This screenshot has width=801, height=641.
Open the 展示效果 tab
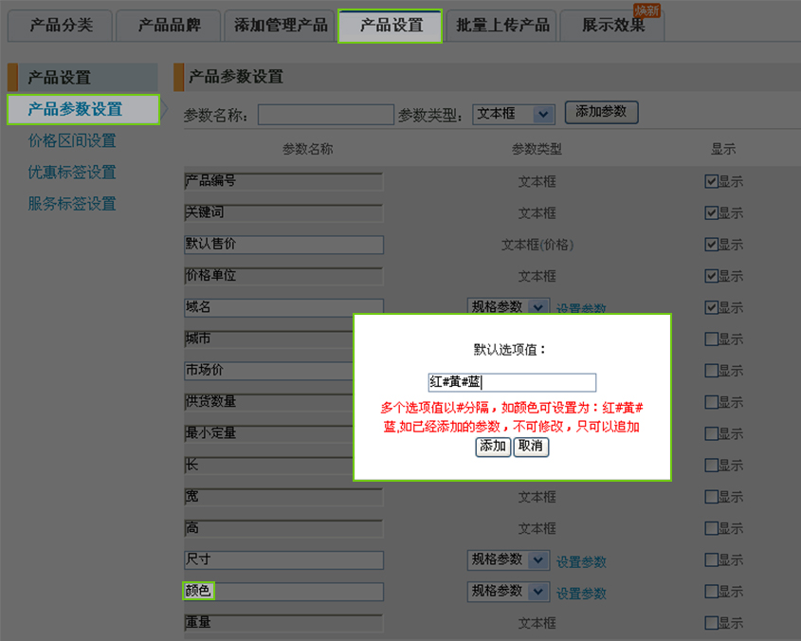click(612, 26)
